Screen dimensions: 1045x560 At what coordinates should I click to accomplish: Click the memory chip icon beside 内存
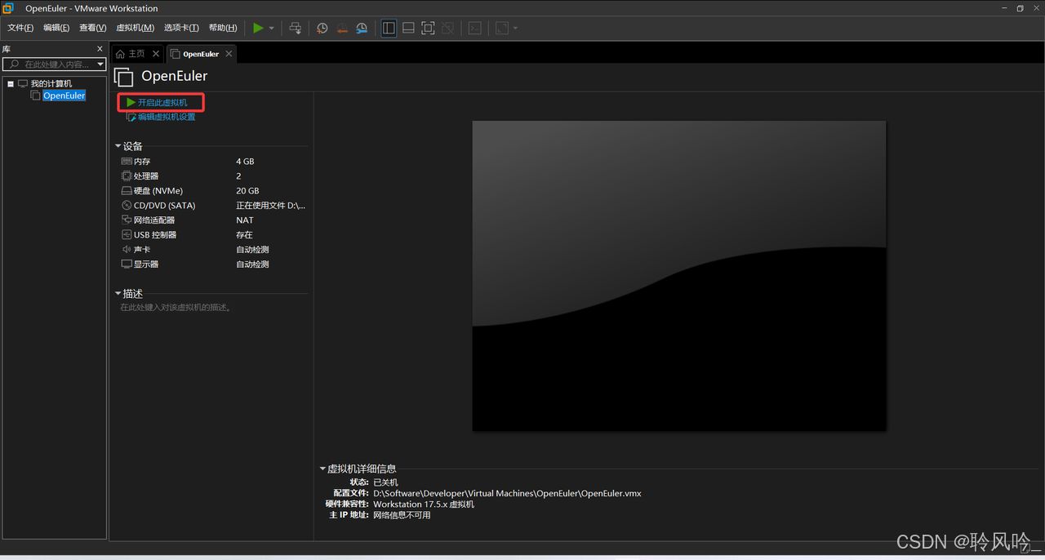[x=127, y=162]
